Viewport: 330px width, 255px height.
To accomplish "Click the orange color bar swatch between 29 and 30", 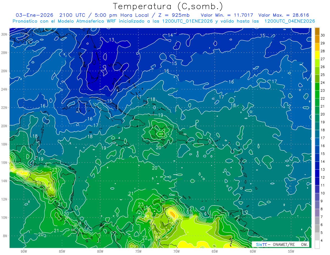I will click(317, 39).
